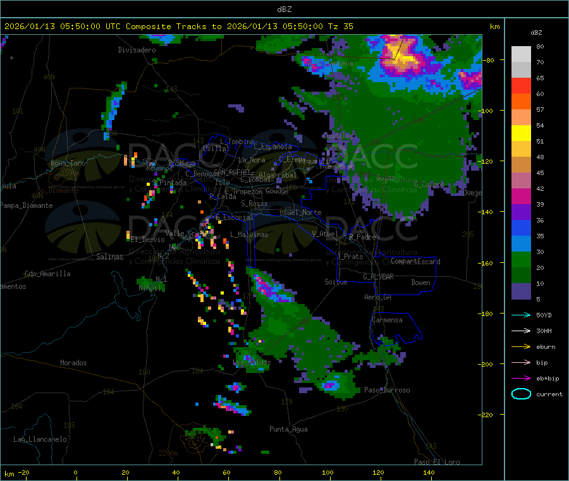
Task: Select the gold 48-51 dBZ legend swatch
Action: pyautogui.click(x=521, y=149)
